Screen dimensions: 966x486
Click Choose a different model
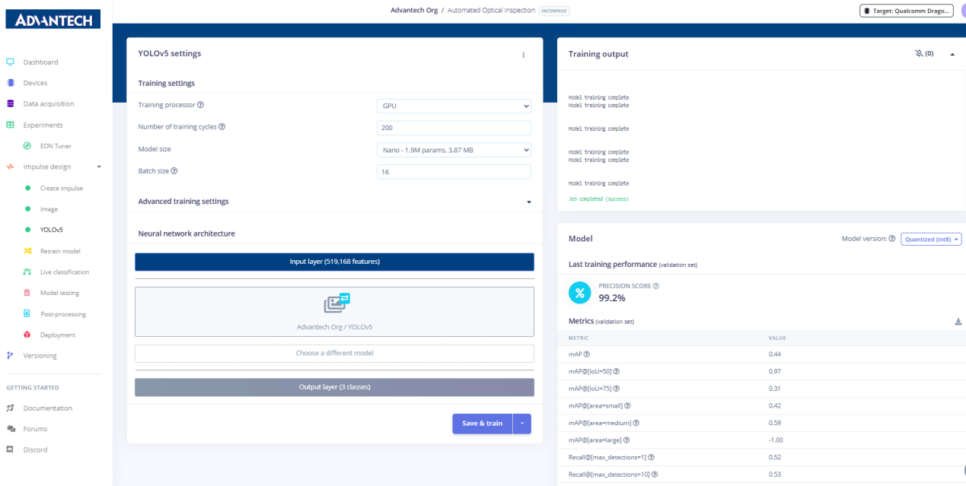[x=334, y=353]
